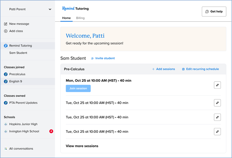Screen dimensions: 232x158
Task: Edit the Mon, Oct 25 session with pencil icon
Action: tap(217, 85)
